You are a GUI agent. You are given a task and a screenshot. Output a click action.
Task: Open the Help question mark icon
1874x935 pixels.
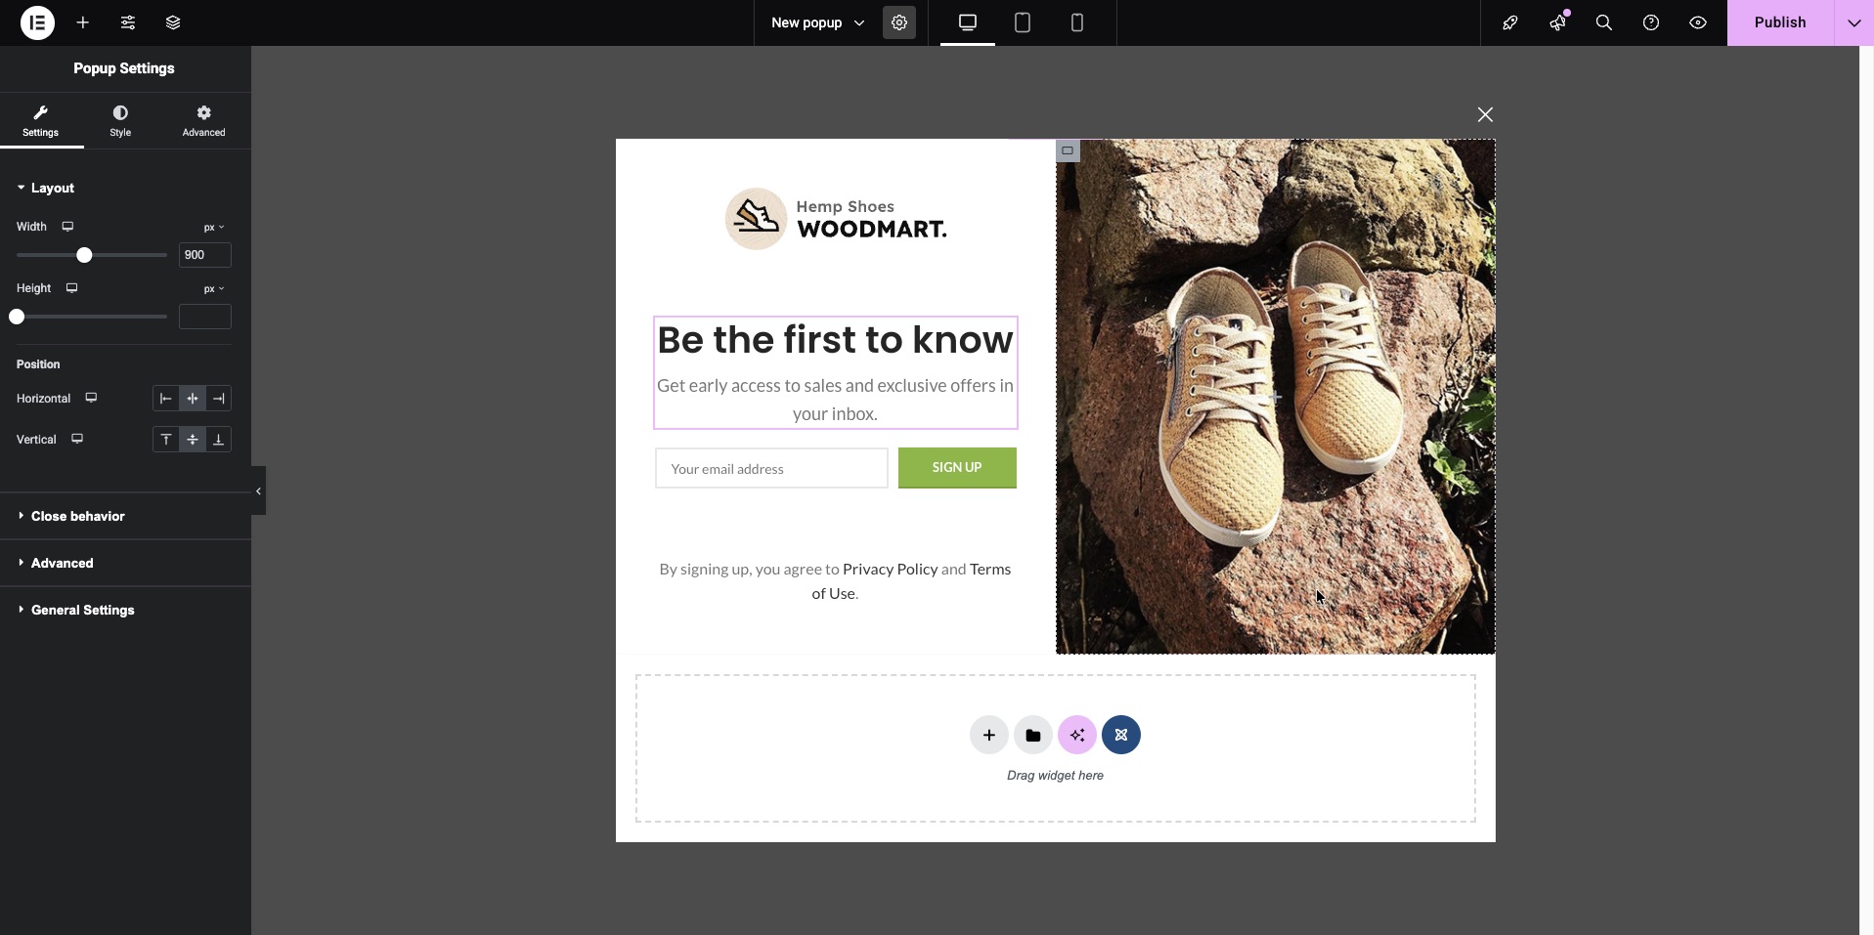tap(1650, 22)
